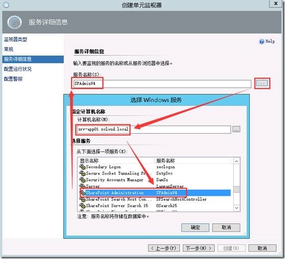Click the service list scroll up arrow
Screen dimensions: 285x259
[236, 161]
